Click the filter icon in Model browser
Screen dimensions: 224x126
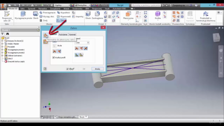(x=2, y=34)
